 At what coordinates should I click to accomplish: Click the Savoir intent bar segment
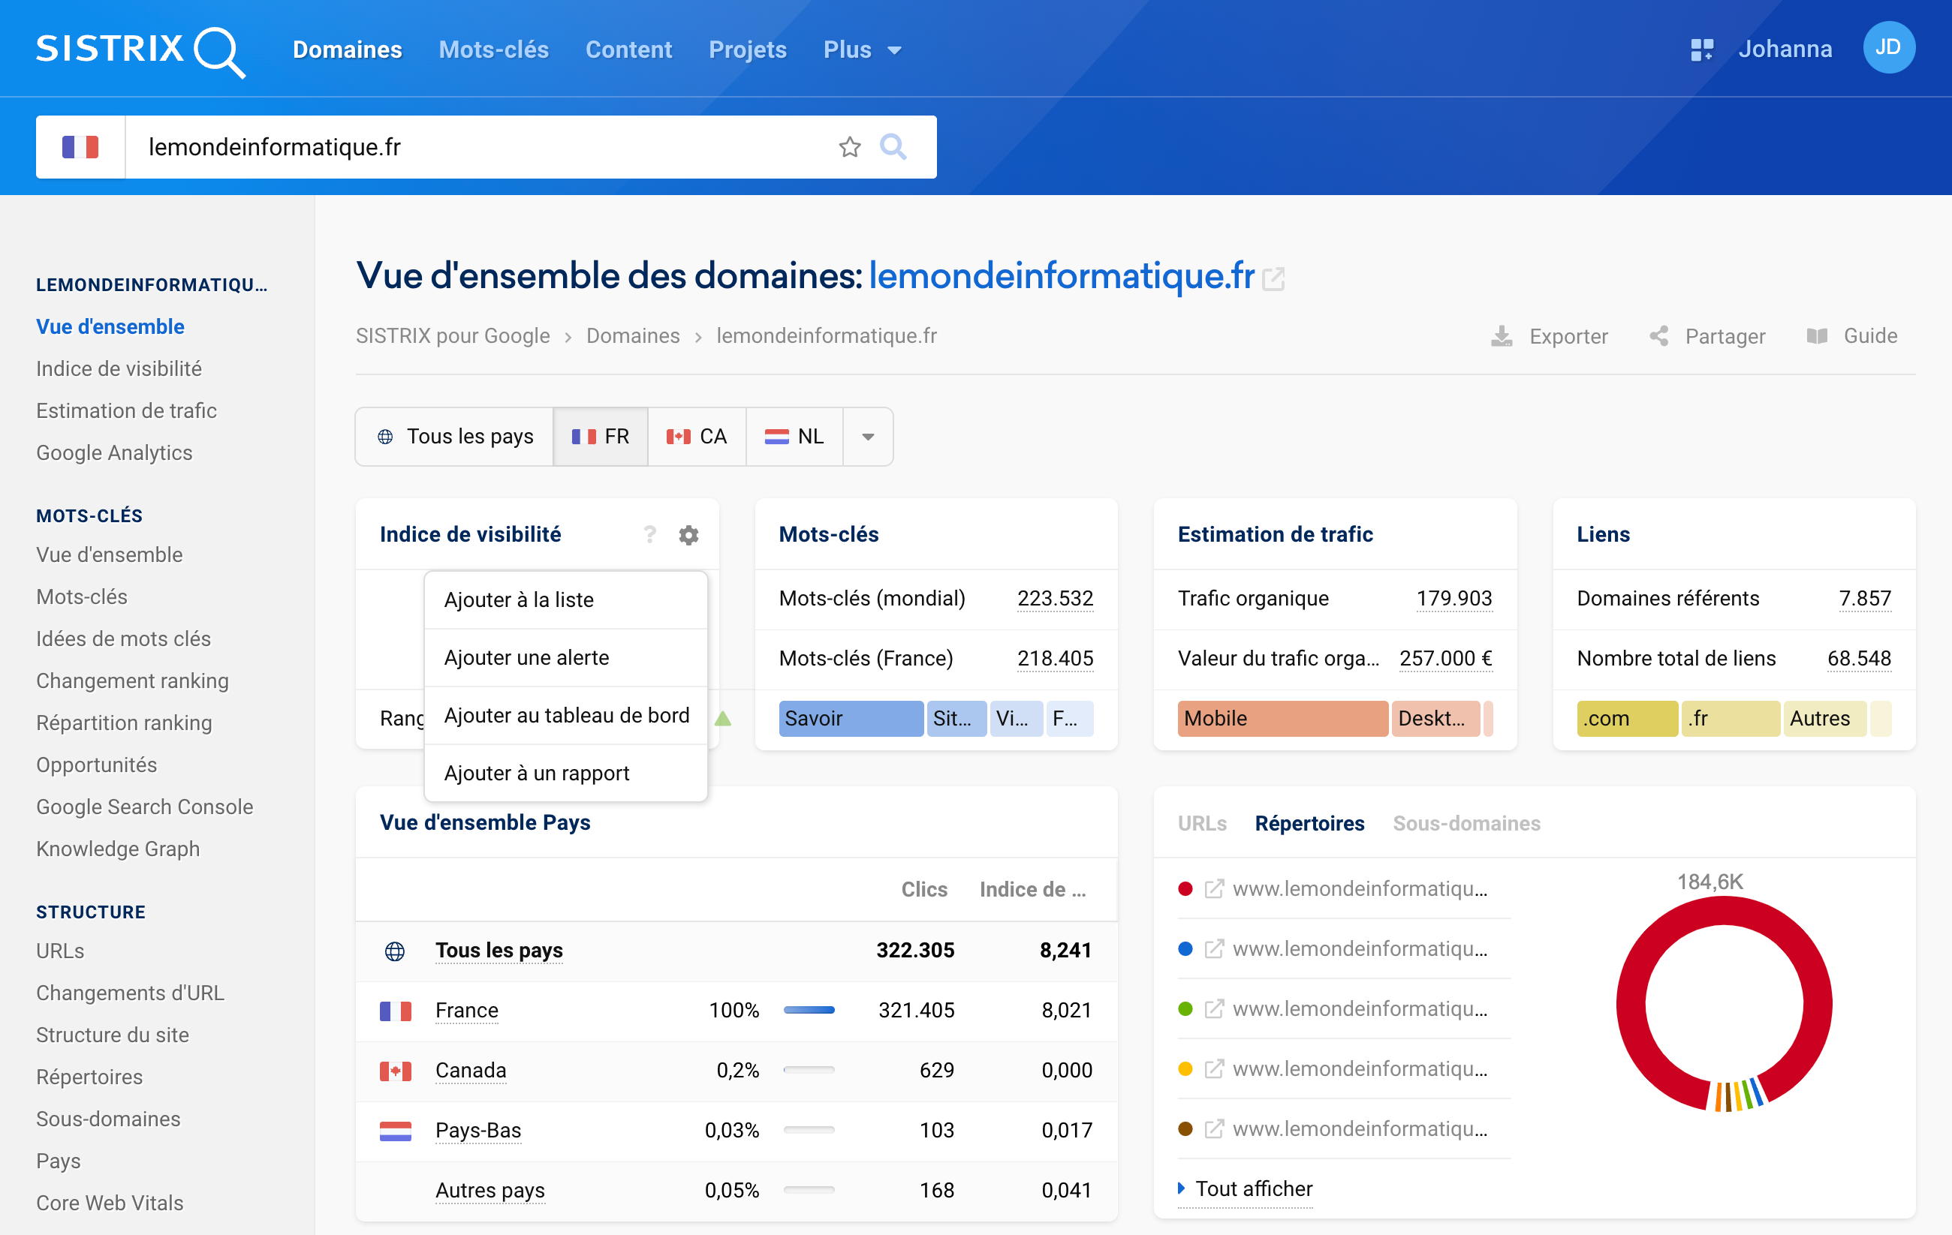(x=851, y=718)
